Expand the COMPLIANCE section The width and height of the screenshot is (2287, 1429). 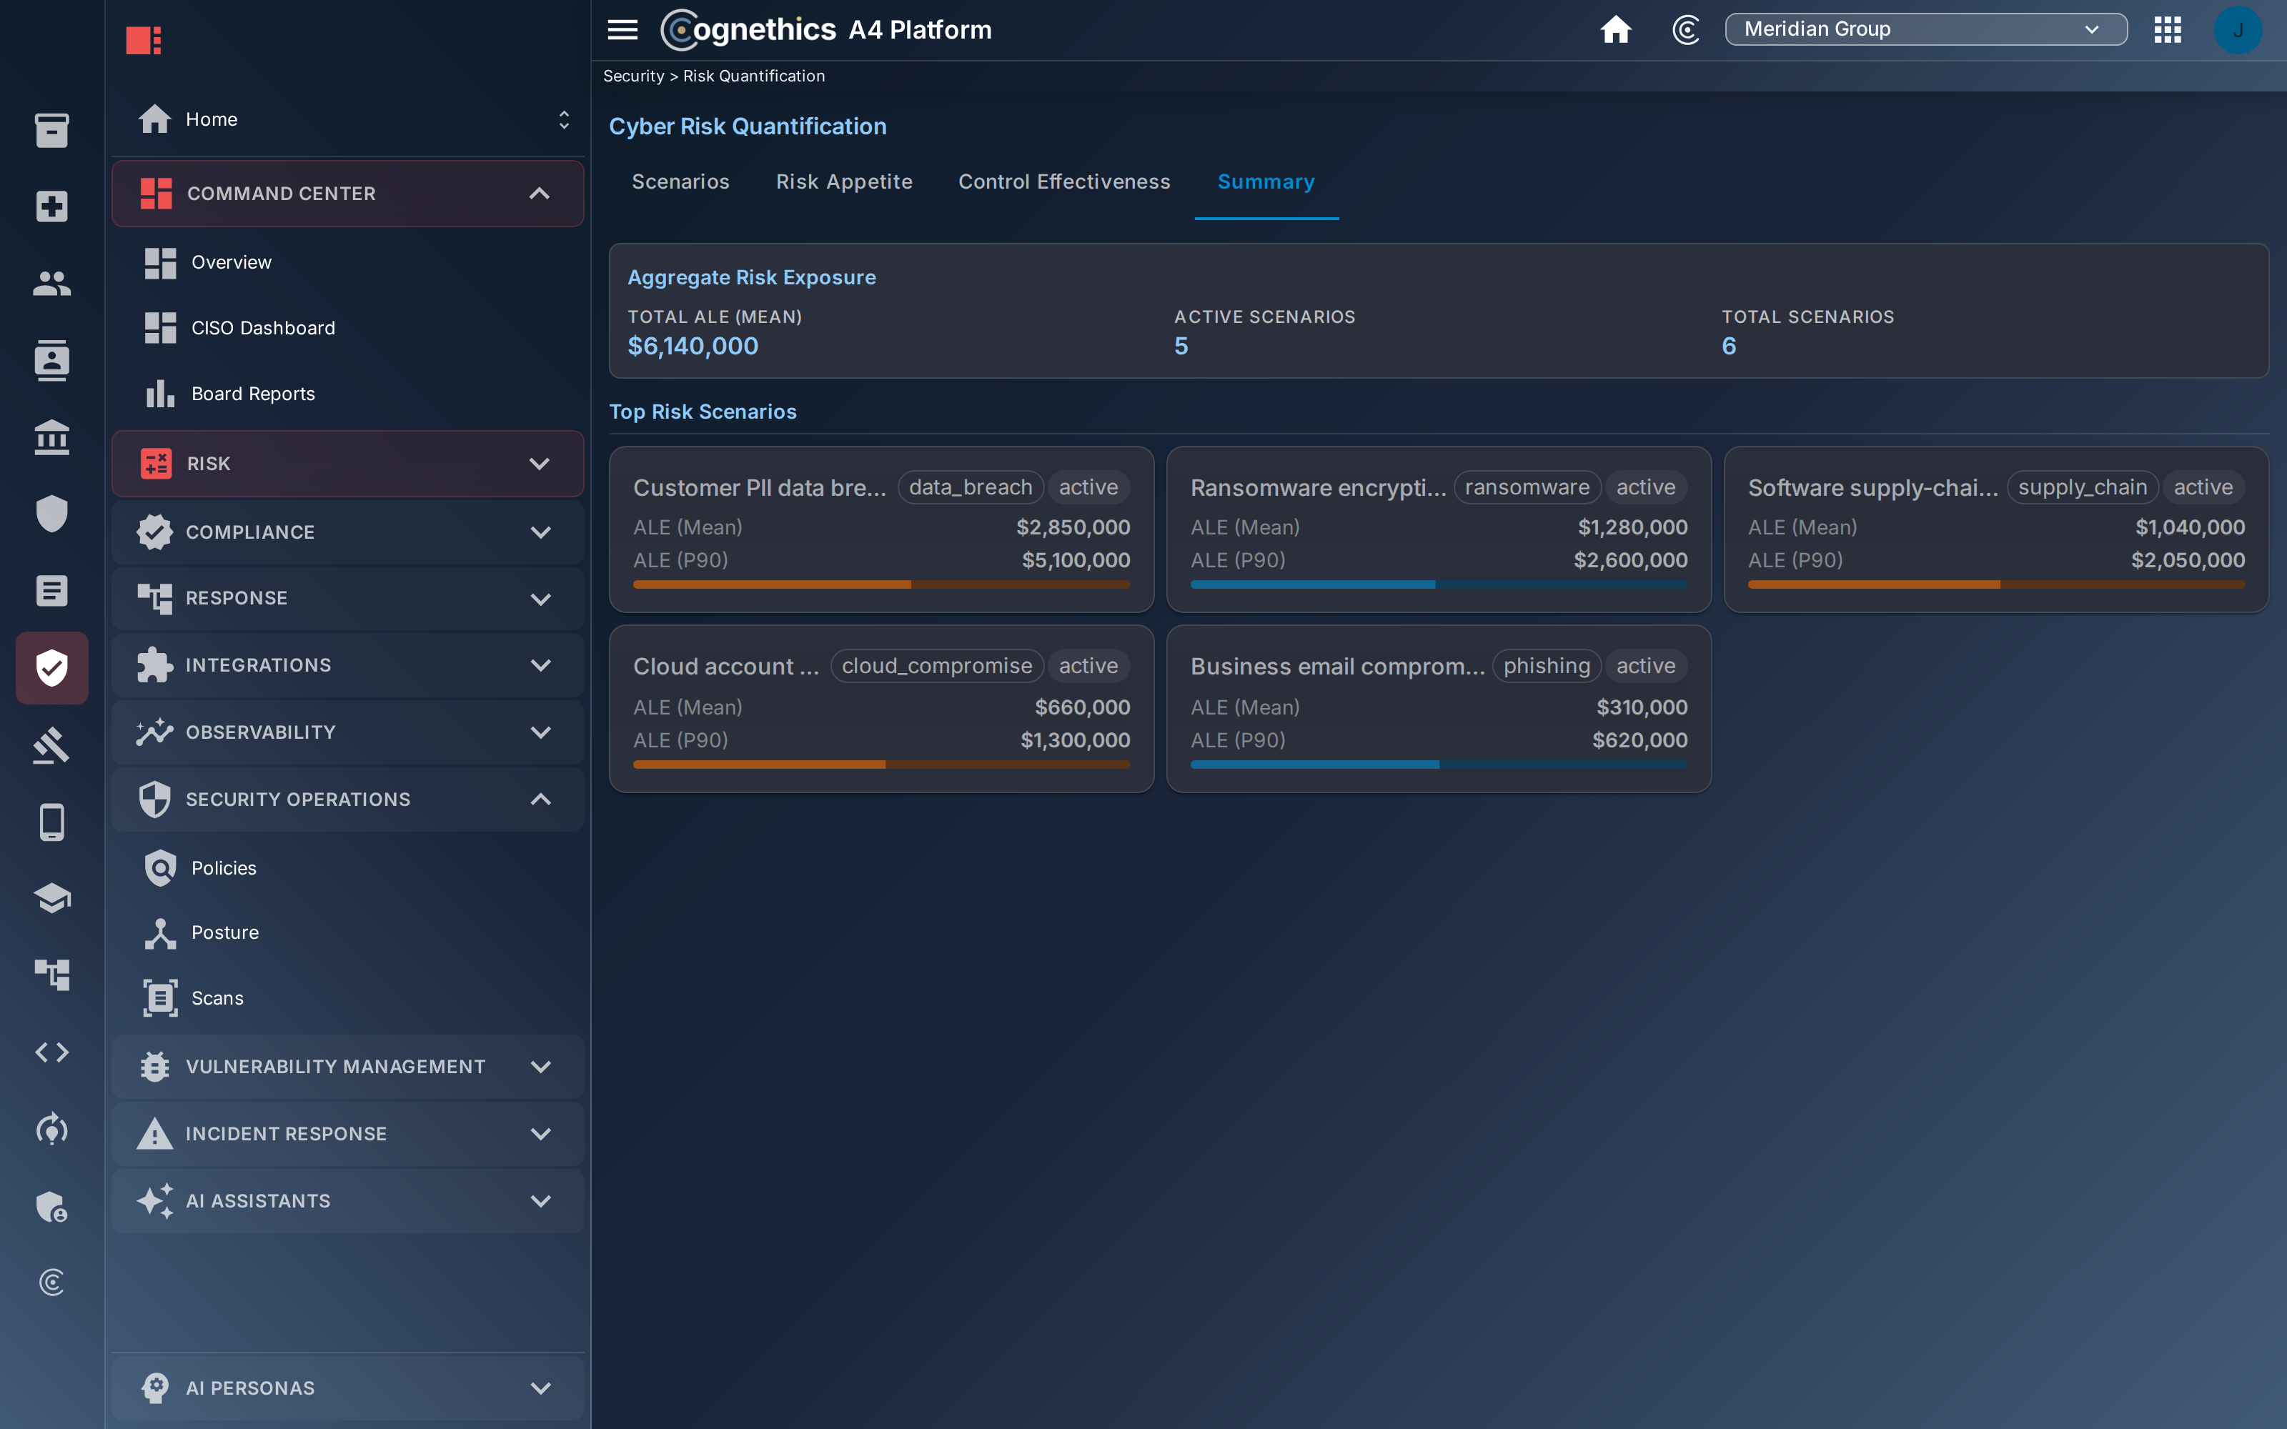pyautogui.click(x=348, y=532)
